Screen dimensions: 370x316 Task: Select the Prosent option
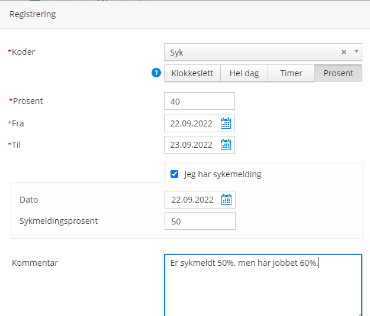point(339,73)
